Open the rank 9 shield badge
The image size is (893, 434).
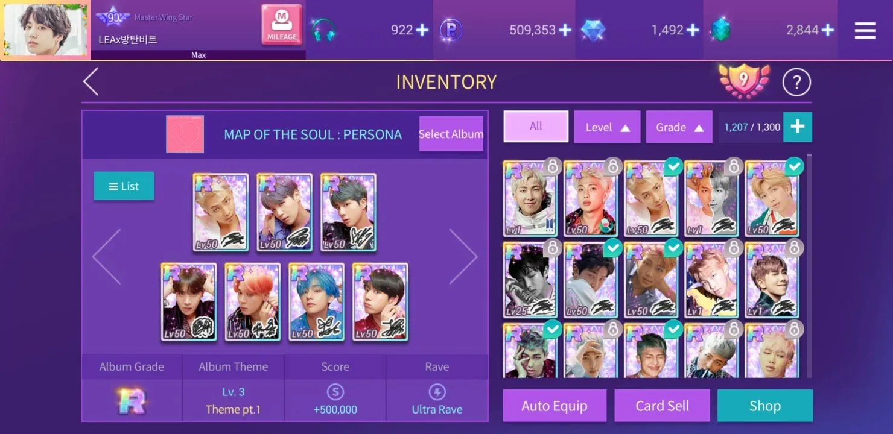(745, 81)
